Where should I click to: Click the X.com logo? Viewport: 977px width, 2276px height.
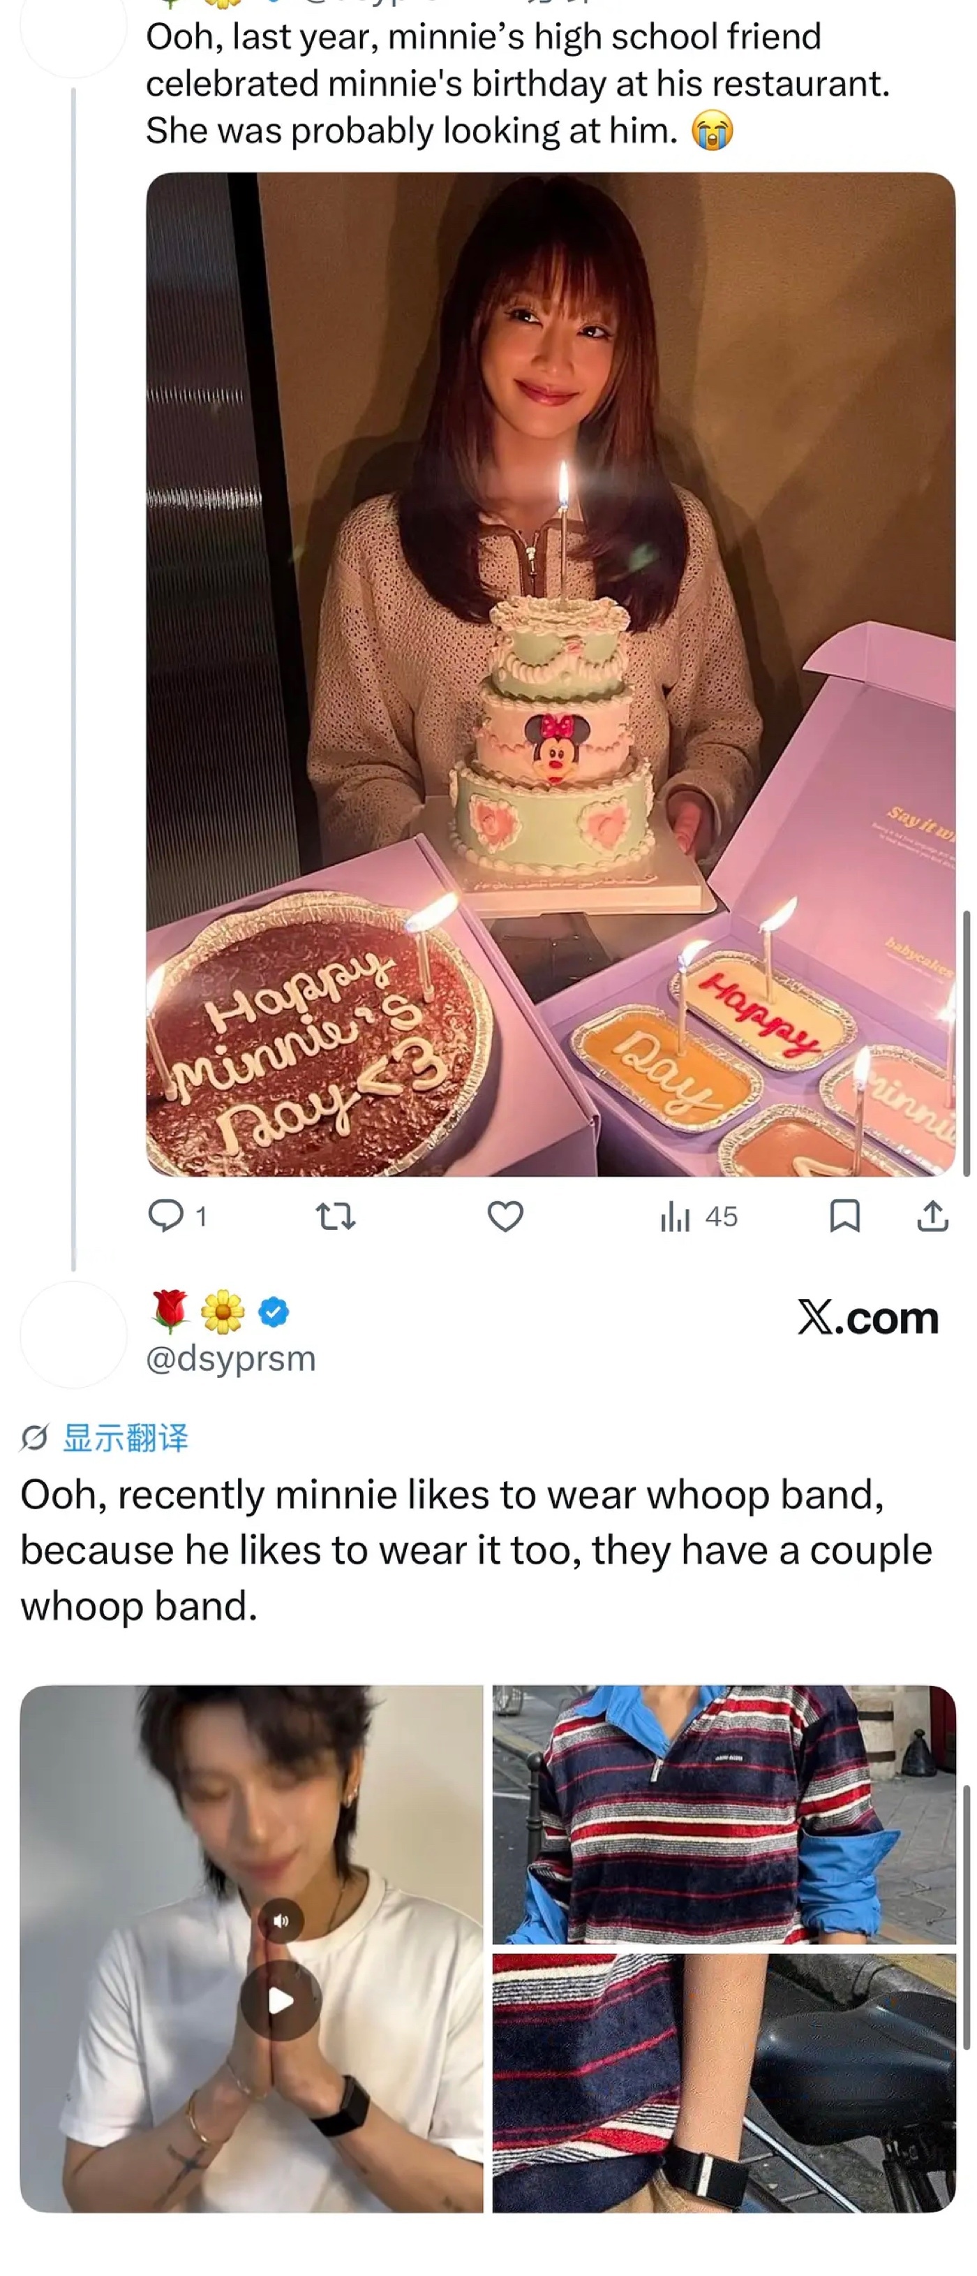(x=867, y=1319)
